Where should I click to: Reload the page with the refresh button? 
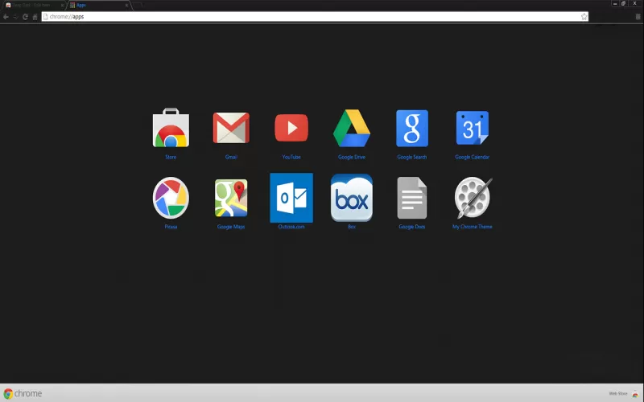coord(25,16)
